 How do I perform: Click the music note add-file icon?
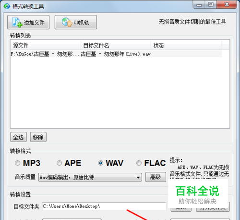click(x=17, y=22)
